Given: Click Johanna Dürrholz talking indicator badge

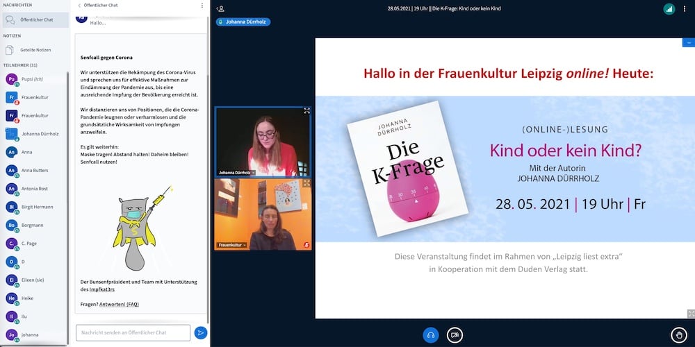Looking at the screenshot, I should click(243, 22).
